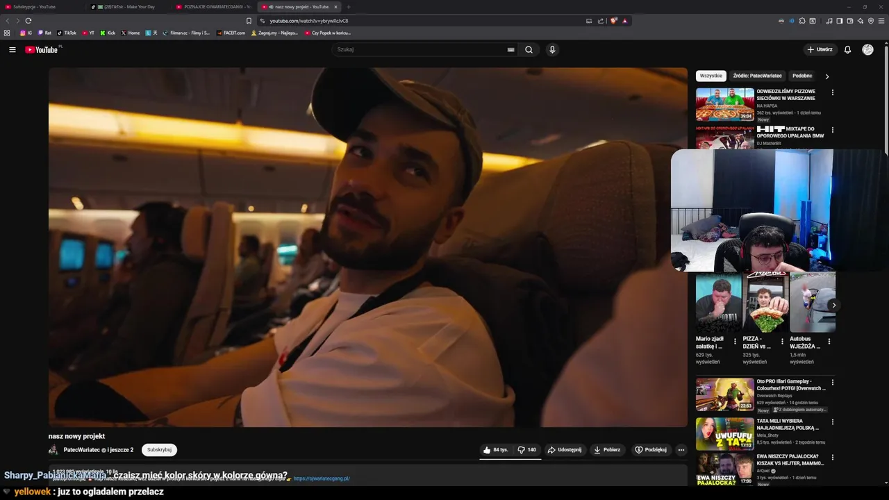889x500 pixels.
Task: Select the Źródło: PatecWariatec chip
Action: tap(757, 76)
